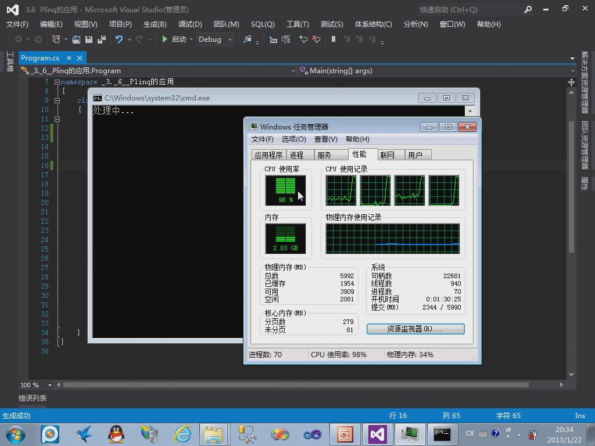Click the cmd window scroll-up arrow
The height and width of the screenshot is (446, 595).
[469, 111]
